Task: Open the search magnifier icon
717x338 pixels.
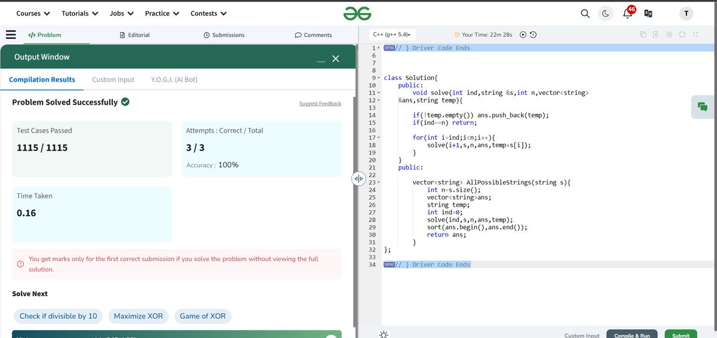Action: click(x=585, y=14)
